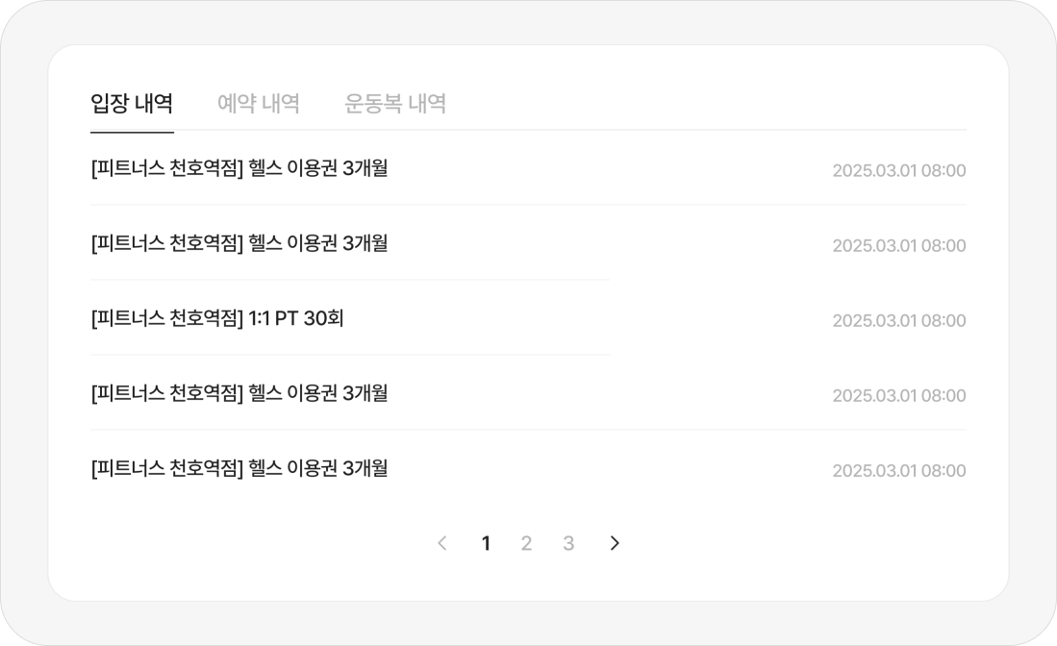Screen dimensions: 1057x646
Task: Go to the previous page with left chevron
Action: pos(442,543)
